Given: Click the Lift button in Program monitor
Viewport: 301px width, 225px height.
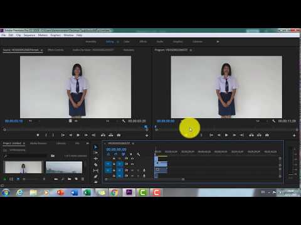Looking at the screenshot, I should point(251,135).
